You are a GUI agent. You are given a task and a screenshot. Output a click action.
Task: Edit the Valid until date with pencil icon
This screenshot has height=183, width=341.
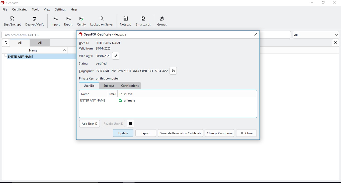tap(116, 56)
